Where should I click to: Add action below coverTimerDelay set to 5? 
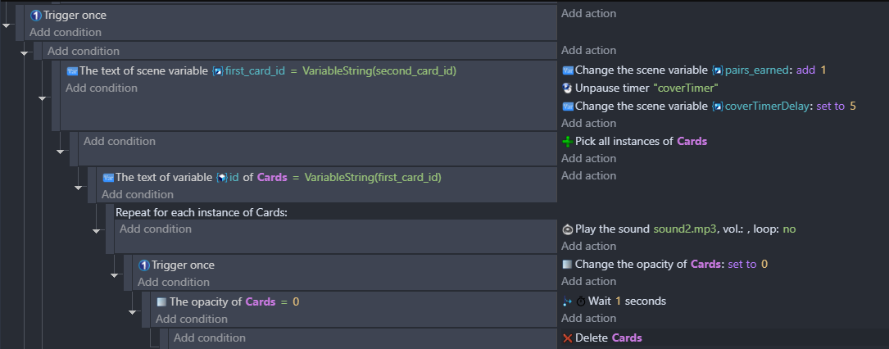[588, 123]
